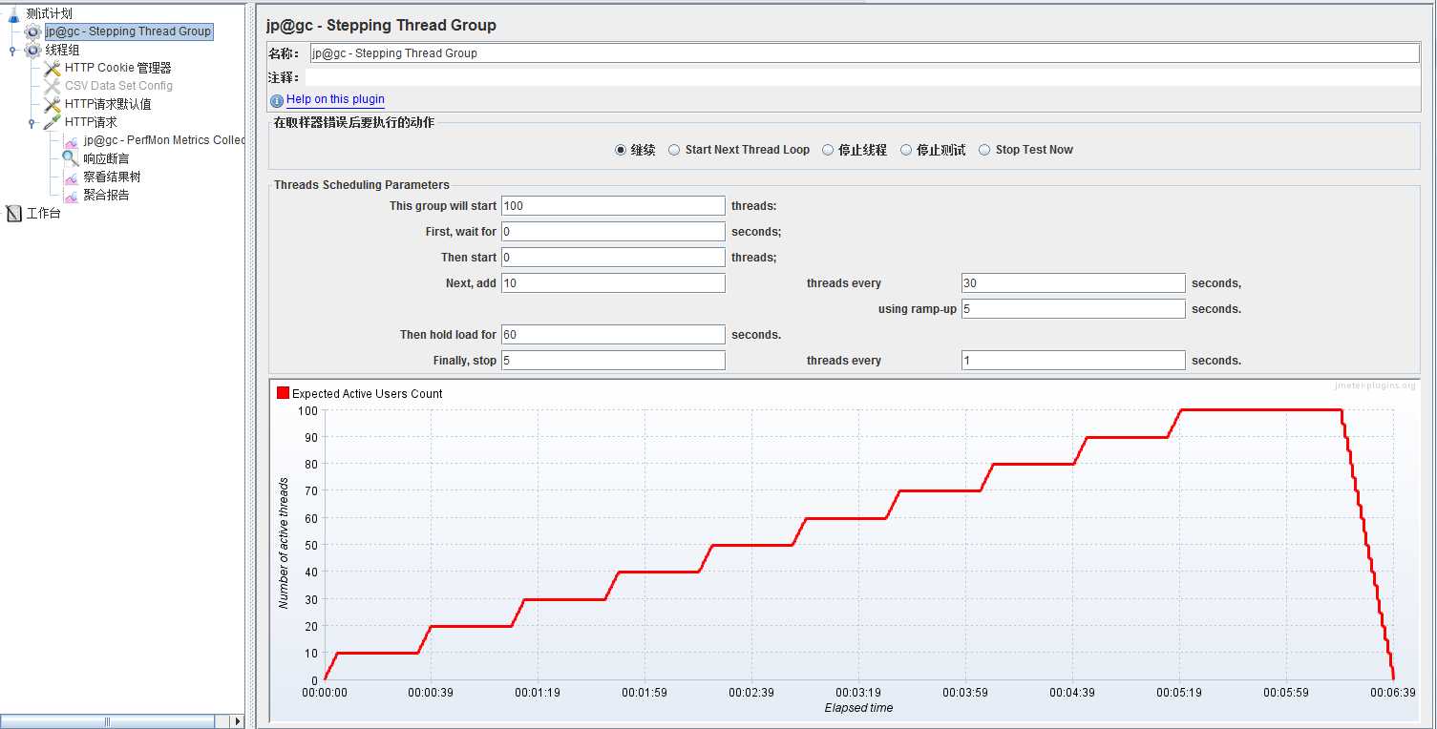Click the 聚合报告 listener icon
This screenshot has width=1437, height=729.
pyautogui.click(x=71, y=195)
